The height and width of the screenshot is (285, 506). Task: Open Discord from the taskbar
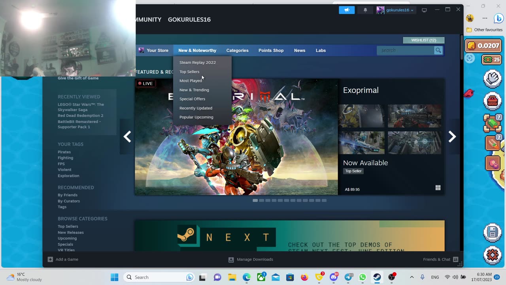334,277
